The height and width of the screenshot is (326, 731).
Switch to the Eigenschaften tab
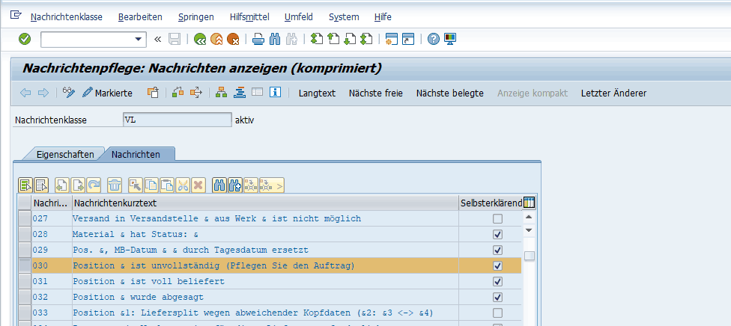pyautogui.click(x=65, y=154)
